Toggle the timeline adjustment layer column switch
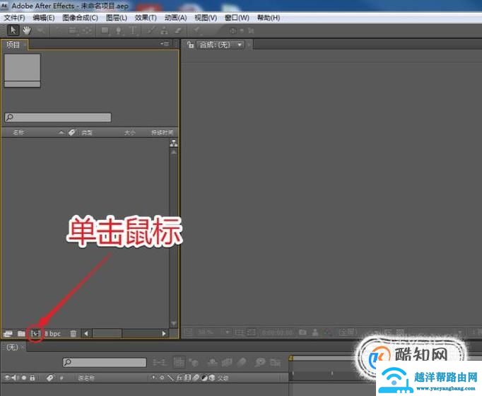 pos(204,378)
